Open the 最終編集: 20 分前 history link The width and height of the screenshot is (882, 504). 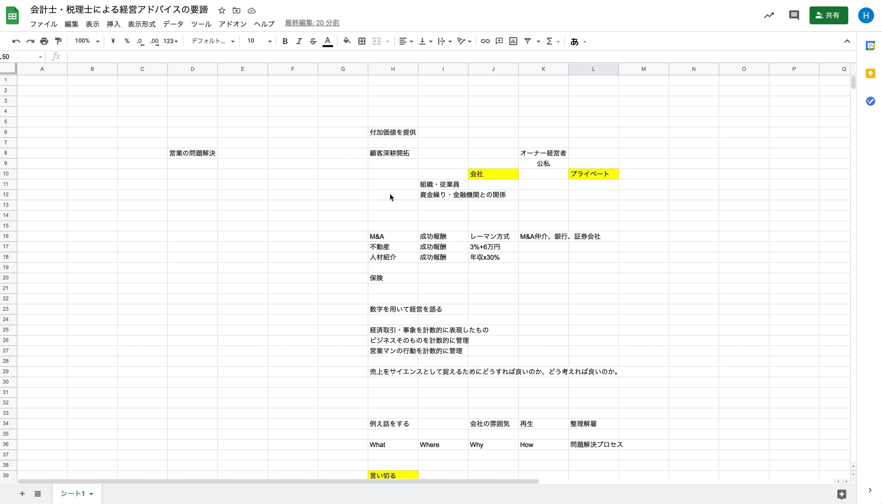pos(312,23)
